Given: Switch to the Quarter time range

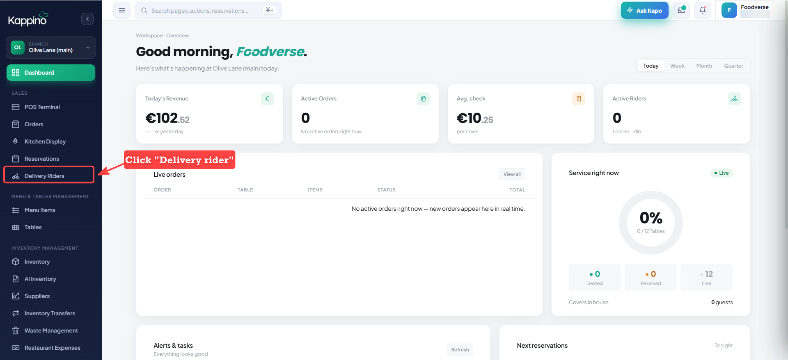Looking at the screenshot, I should (x=733, y=66).
